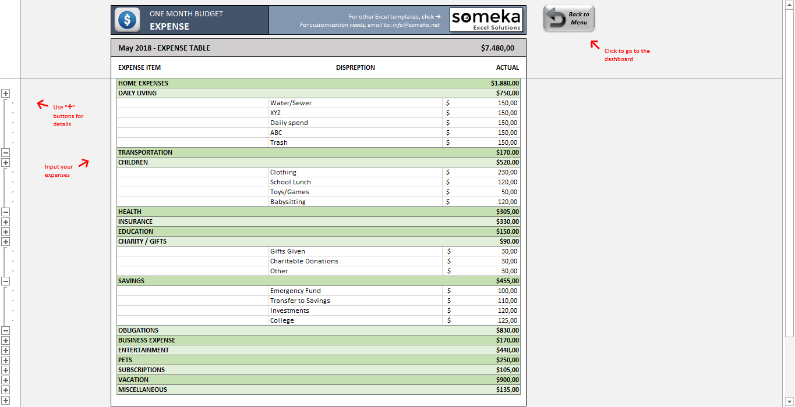Click the Water/Sewer description cell
The height and width of the screenshot is (407, 795).
(x=355, y=103)
